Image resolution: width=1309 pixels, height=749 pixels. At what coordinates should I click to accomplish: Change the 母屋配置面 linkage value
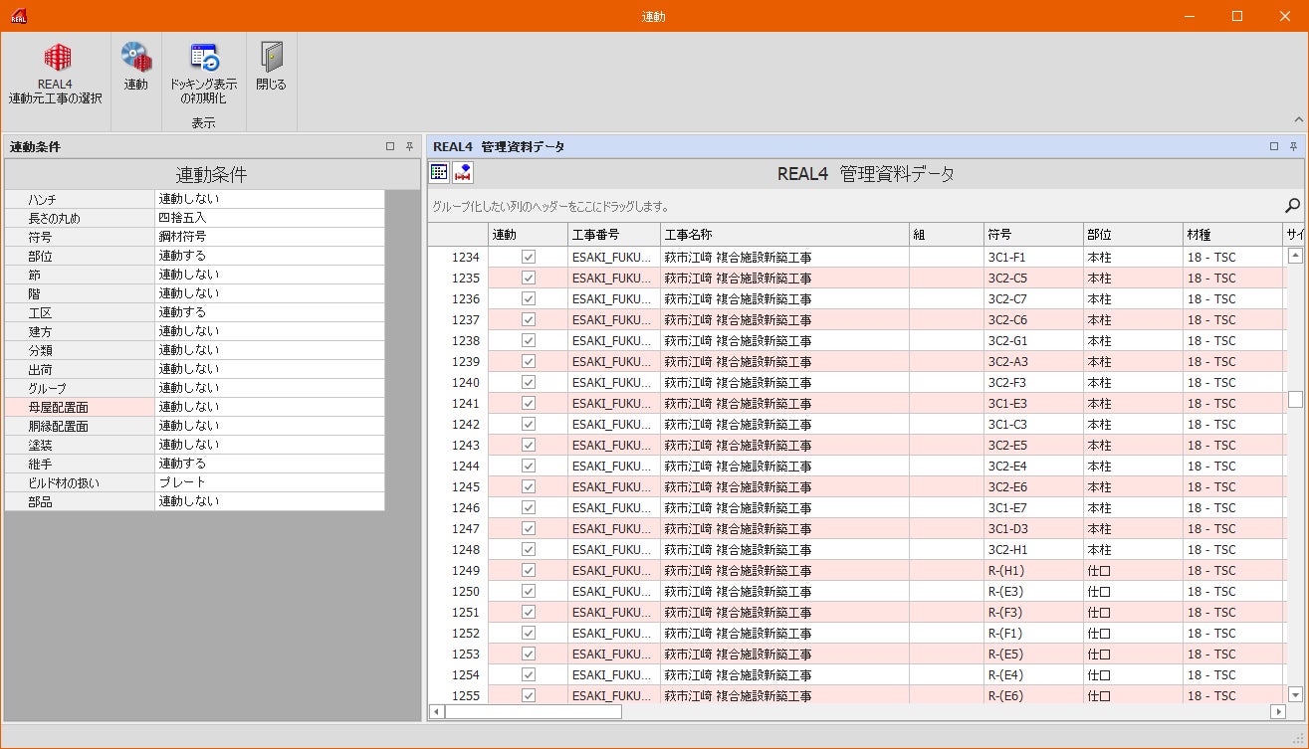coord(270,407)
